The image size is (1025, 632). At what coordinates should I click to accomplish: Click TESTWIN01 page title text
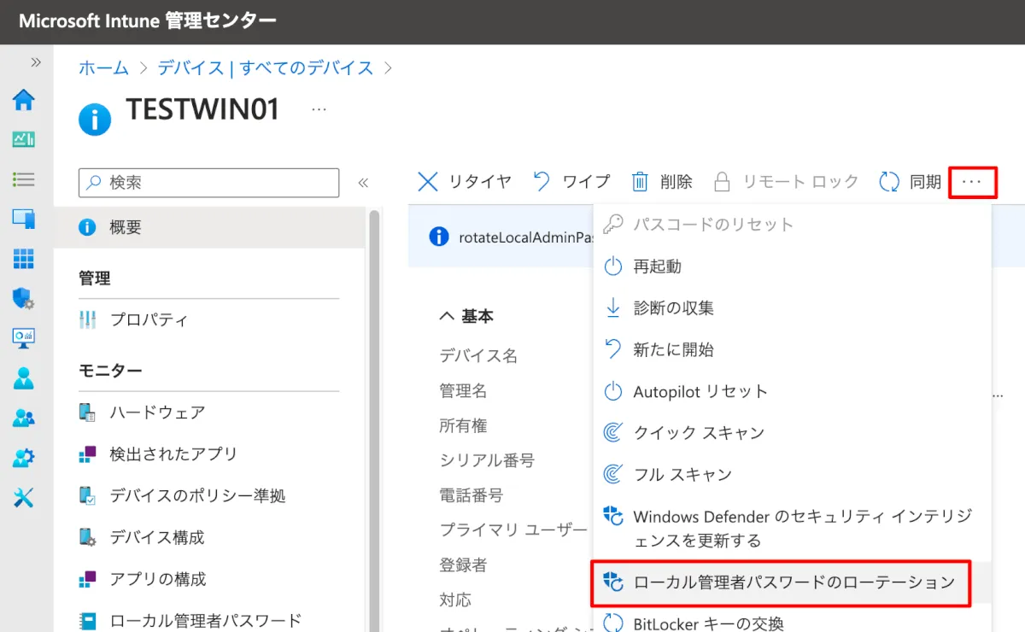(x=203, y=109)
